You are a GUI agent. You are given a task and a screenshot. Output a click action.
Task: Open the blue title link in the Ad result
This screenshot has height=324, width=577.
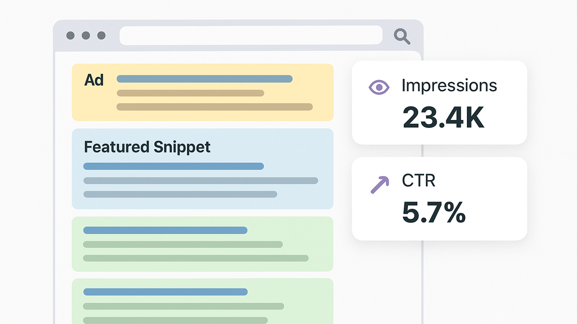205,79
